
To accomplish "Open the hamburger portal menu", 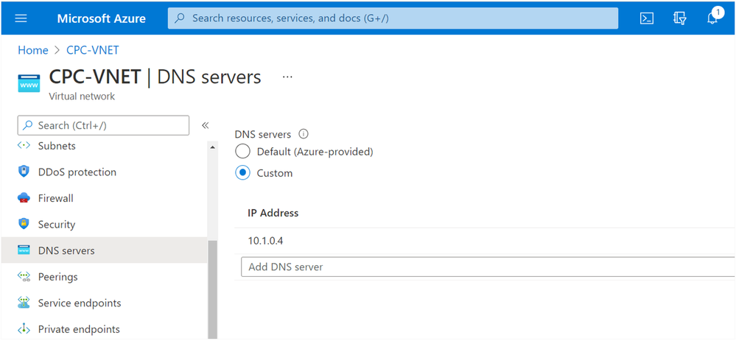I will tap(21, 18).
